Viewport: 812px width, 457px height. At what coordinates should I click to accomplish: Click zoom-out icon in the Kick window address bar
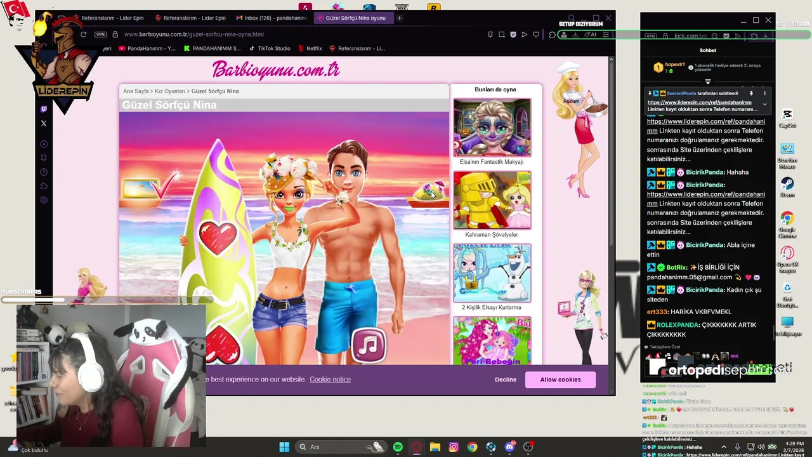[714, 36]
